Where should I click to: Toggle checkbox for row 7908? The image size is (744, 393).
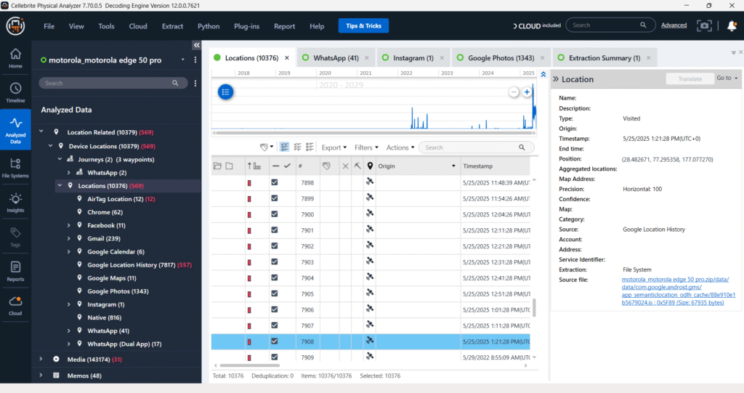tap(274, 341)
